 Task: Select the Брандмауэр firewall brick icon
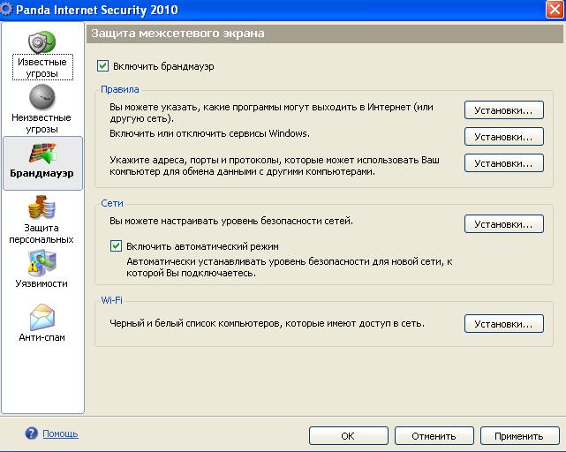click(x=42, y=153)
